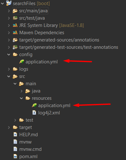Screen dimensions: 126x160
Task: Expand target/generated-sources/annotations node
Action: click(x=9, y=40)
